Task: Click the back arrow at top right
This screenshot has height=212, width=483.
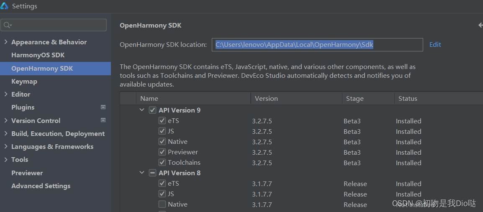Action: click(480, 25)
